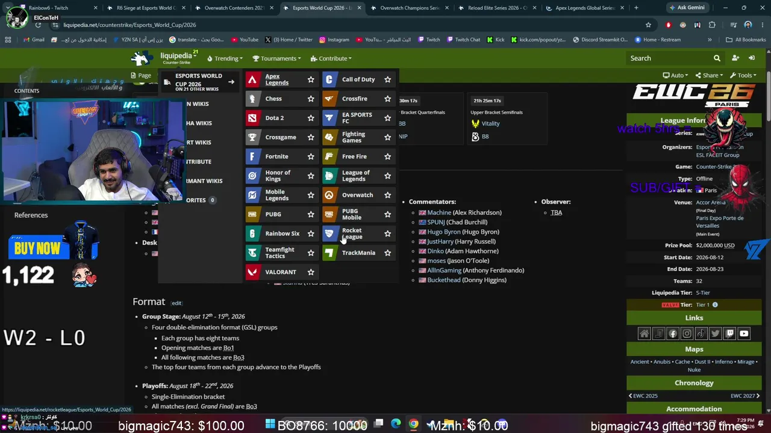Open the Chess wiki logo icon
This screenshot has height=433, width=771.
pyautogui.click(x=253, y=99)
